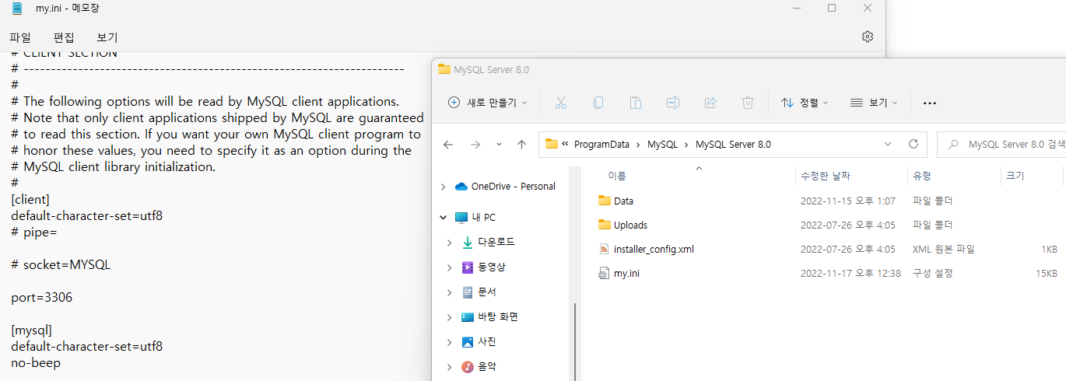This screenshot has width=1066, height=381.
Task: Open the 정렬 sort dropdown
Action: click(x=805, y=103)
